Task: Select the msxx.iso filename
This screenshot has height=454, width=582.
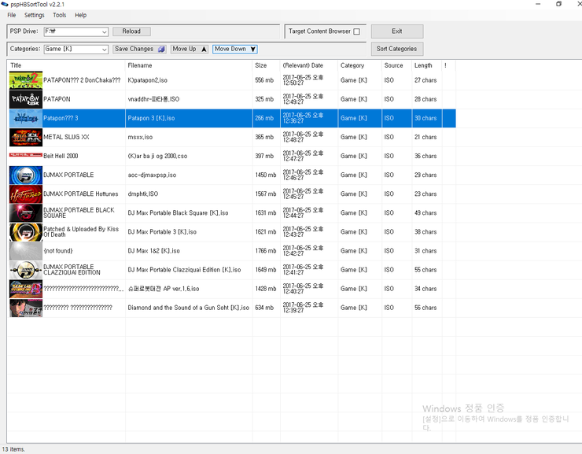Action: pos(140,137)
